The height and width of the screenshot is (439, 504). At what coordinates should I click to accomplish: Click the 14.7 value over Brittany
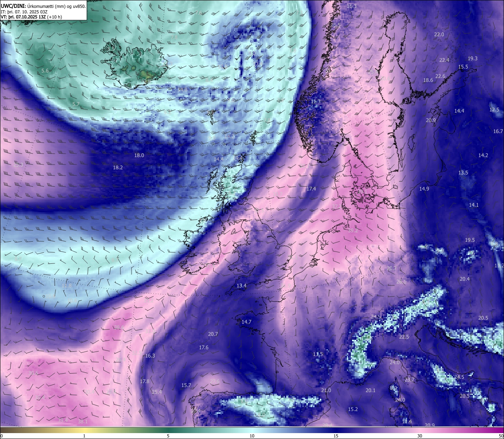tap(246, 322)
